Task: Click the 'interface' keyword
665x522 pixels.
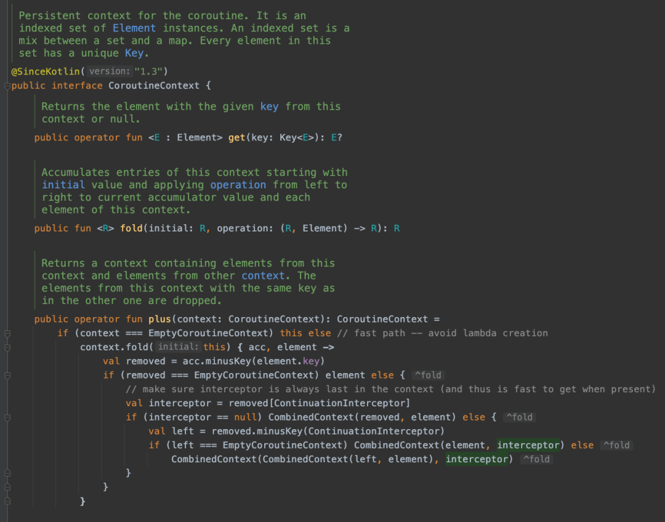Action: pyautogui.click(x=77, y=86)
